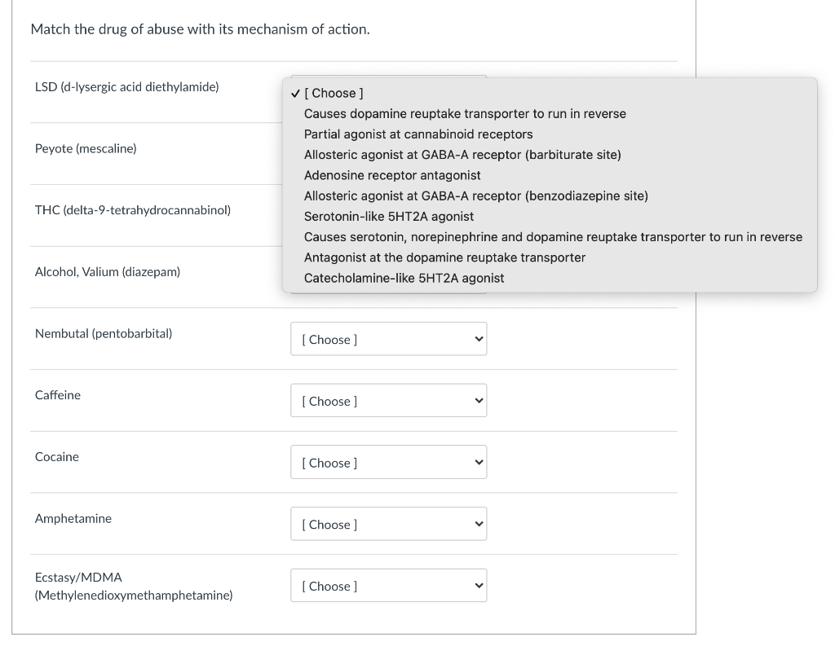
Task: Choose 'Antagonist at the dopamine reuptake transporter'
Action: 444,257
